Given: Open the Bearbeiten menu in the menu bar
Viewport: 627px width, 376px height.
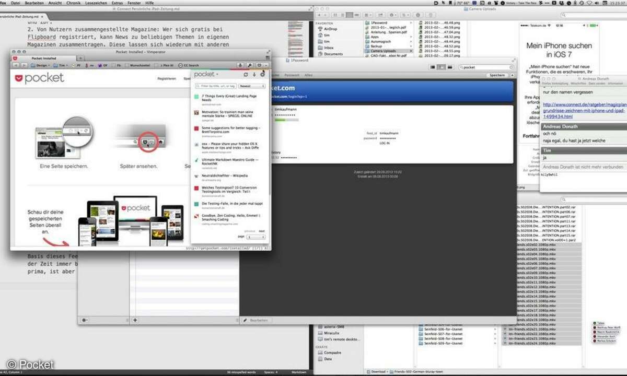Looking at the screenshot, I should pyautogui.click(x=34, y=3).
